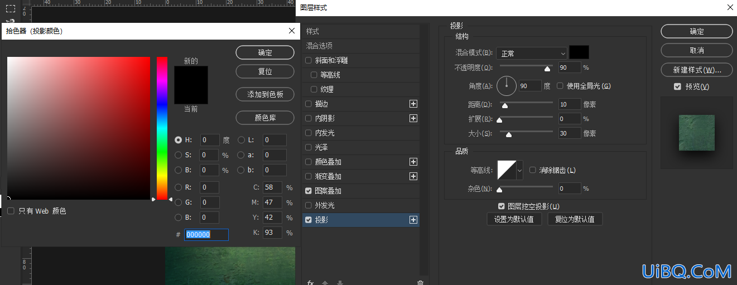Viewport: 737px width, 285px height.
Task: Click the 距离 distance slider
Action: click(526, 103)
